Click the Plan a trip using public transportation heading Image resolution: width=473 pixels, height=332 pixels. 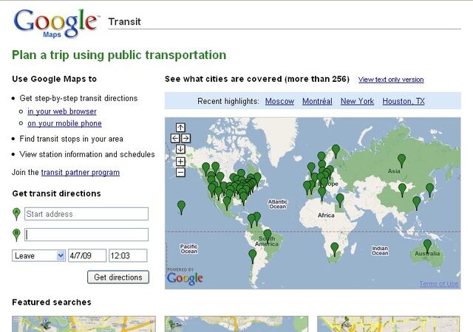coord(119,55)
